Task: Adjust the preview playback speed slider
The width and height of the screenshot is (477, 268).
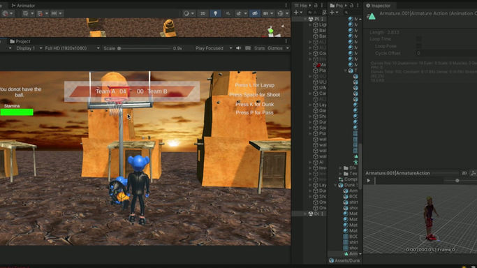Action: click(457, 181)
